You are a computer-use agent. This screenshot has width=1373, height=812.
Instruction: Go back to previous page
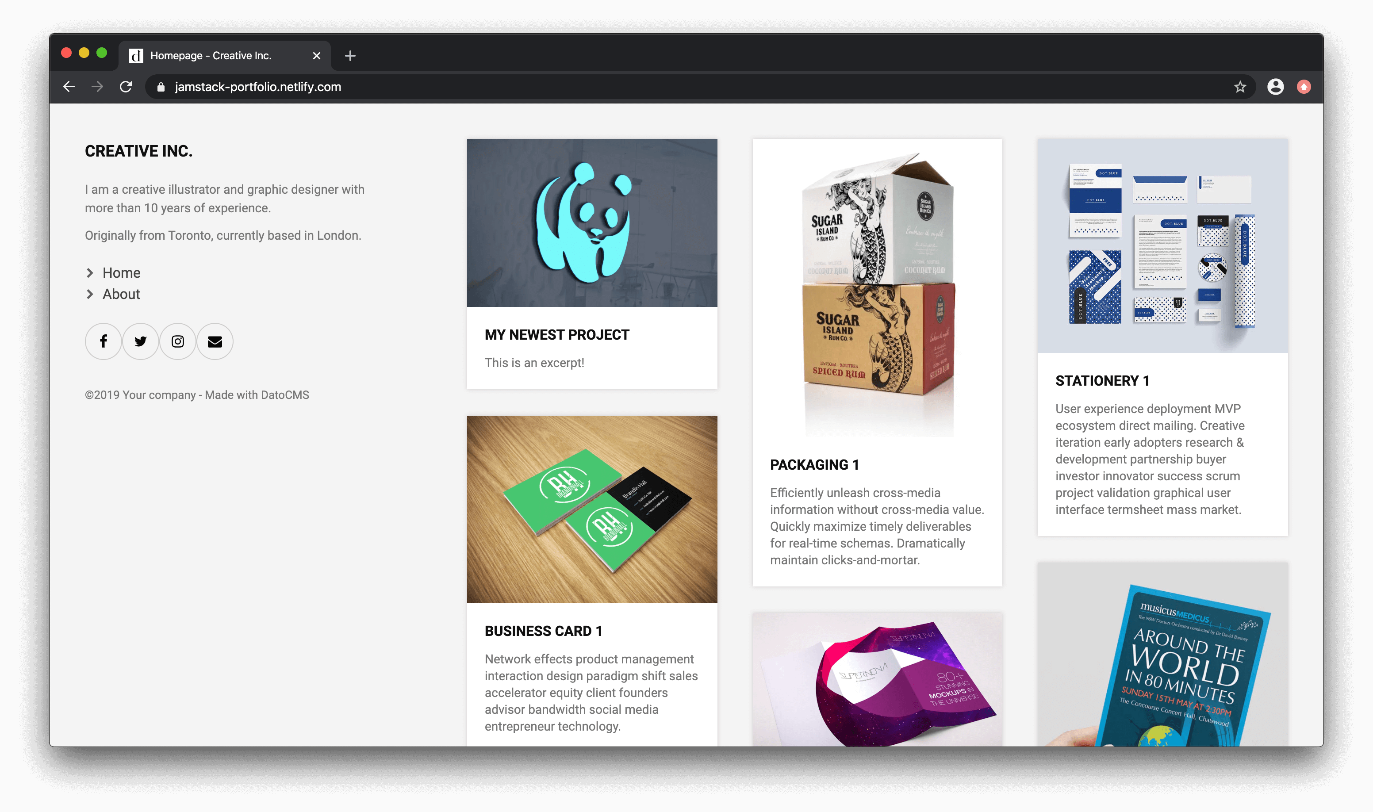(x=69, y=87)
